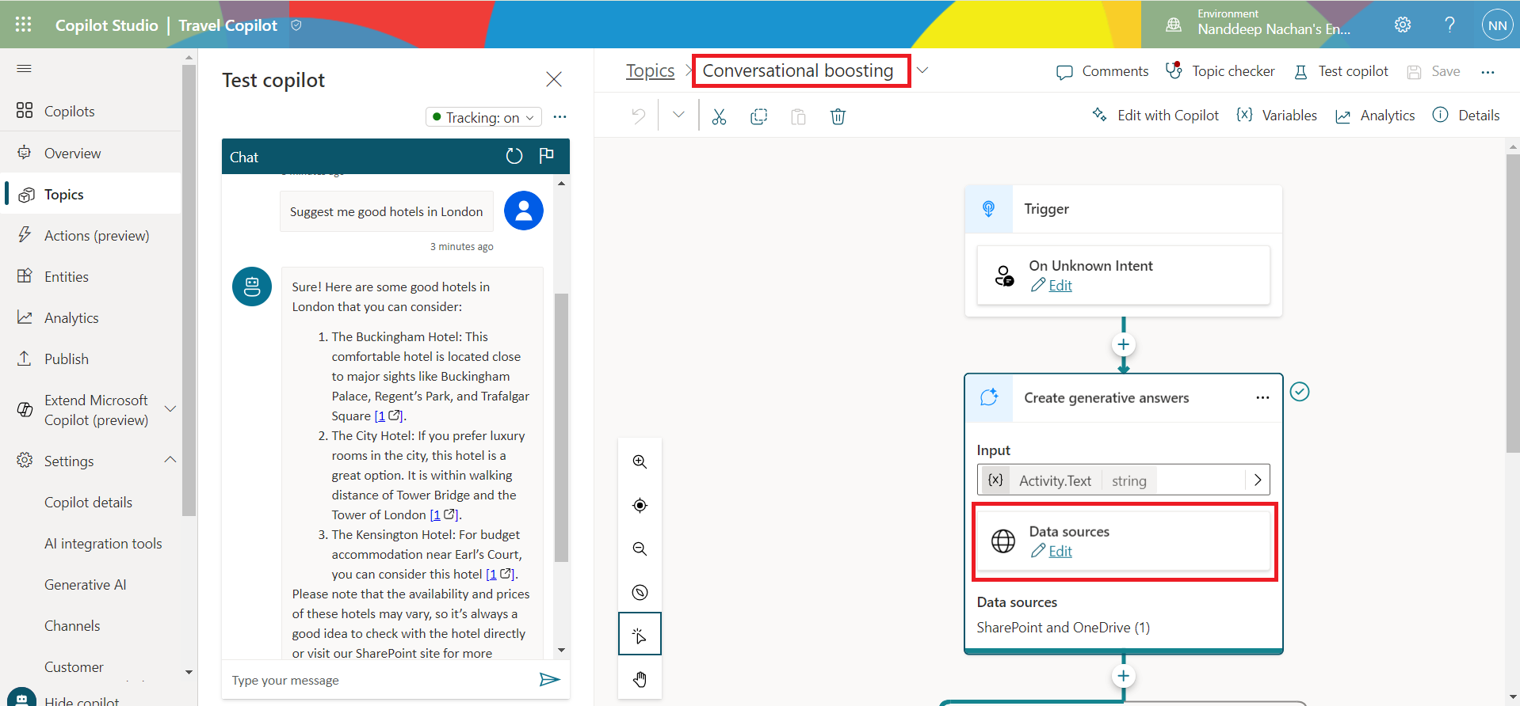Click the Type your message field
This screenshot has width=1520, height=706.
(x=380, y=680)
